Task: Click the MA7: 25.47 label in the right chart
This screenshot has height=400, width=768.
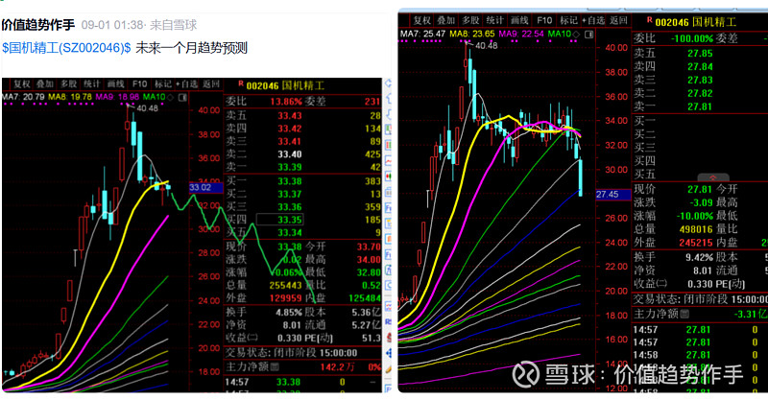Action: [x=422, y=34]
